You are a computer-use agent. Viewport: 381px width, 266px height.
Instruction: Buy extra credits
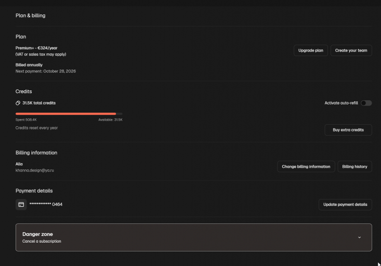click(x=348, y=130)
